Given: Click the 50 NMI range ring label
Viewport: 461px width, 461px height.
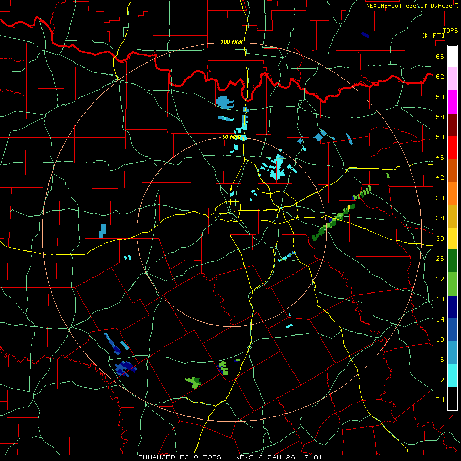Looking at the screenshot, I should click(232, 137).
